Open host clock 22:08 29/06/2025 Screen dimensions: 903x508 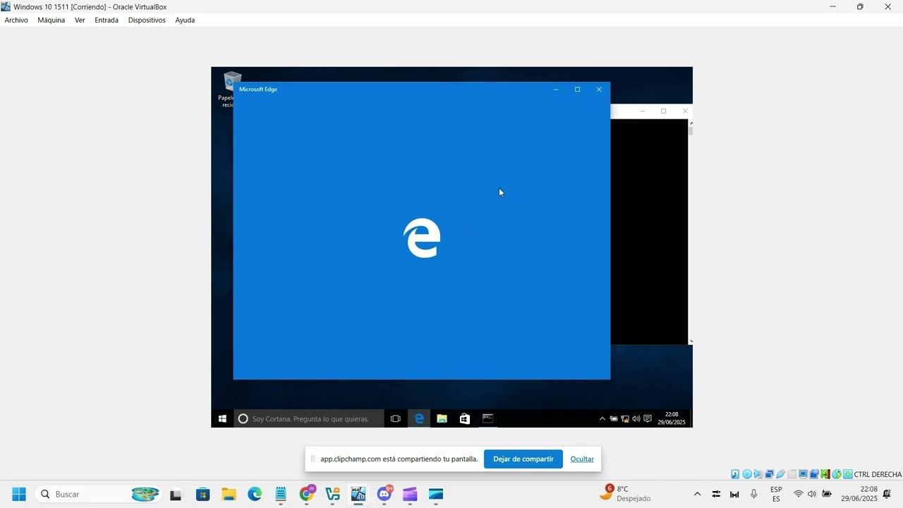859,494
